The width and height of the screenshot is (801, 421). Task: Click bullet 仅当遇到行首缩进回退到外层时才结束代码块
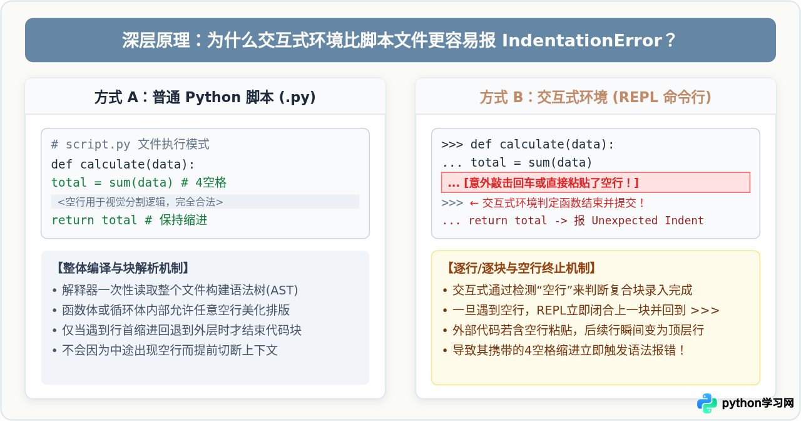178,330
